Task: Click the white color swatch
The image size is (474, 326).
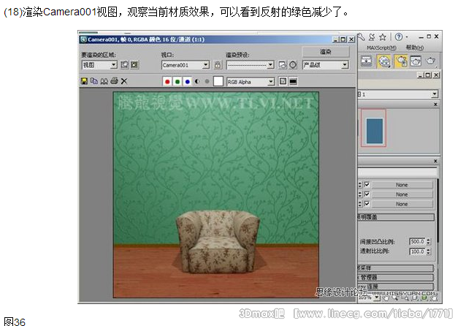Action: (218, 81)
